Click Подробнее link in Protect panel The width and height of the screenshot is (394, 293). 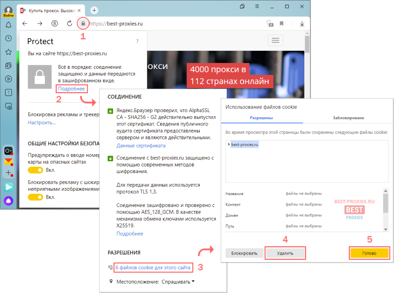(x=71, y=88)
